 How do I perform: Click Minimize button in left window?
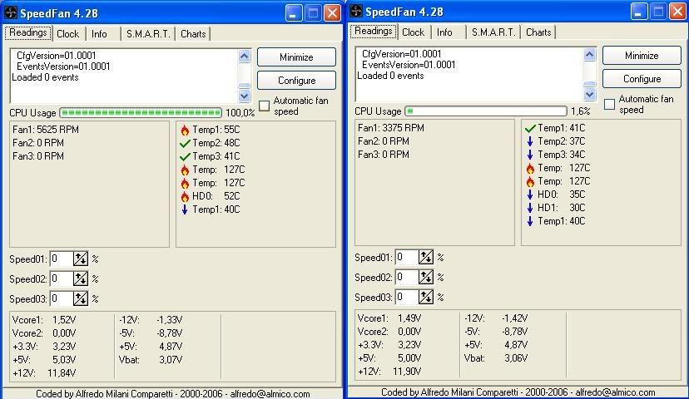(x=296, y=57)
